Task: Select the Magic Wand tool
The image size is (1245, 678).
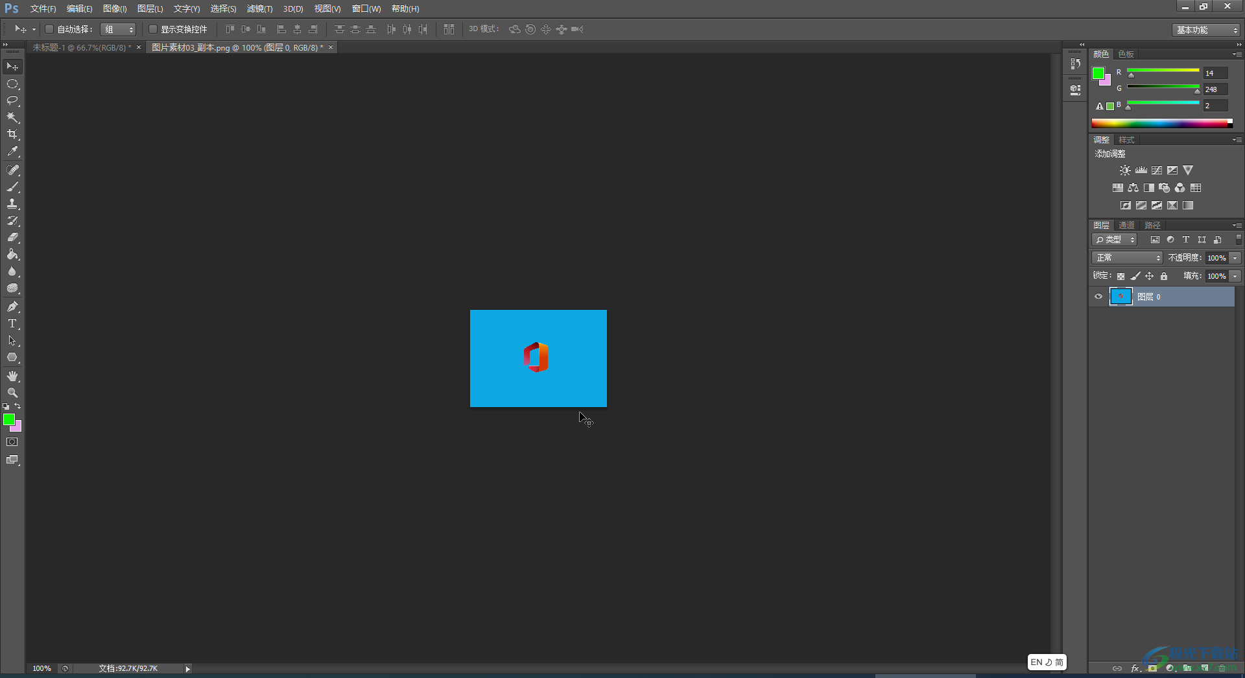Action: tap(12, 118)
